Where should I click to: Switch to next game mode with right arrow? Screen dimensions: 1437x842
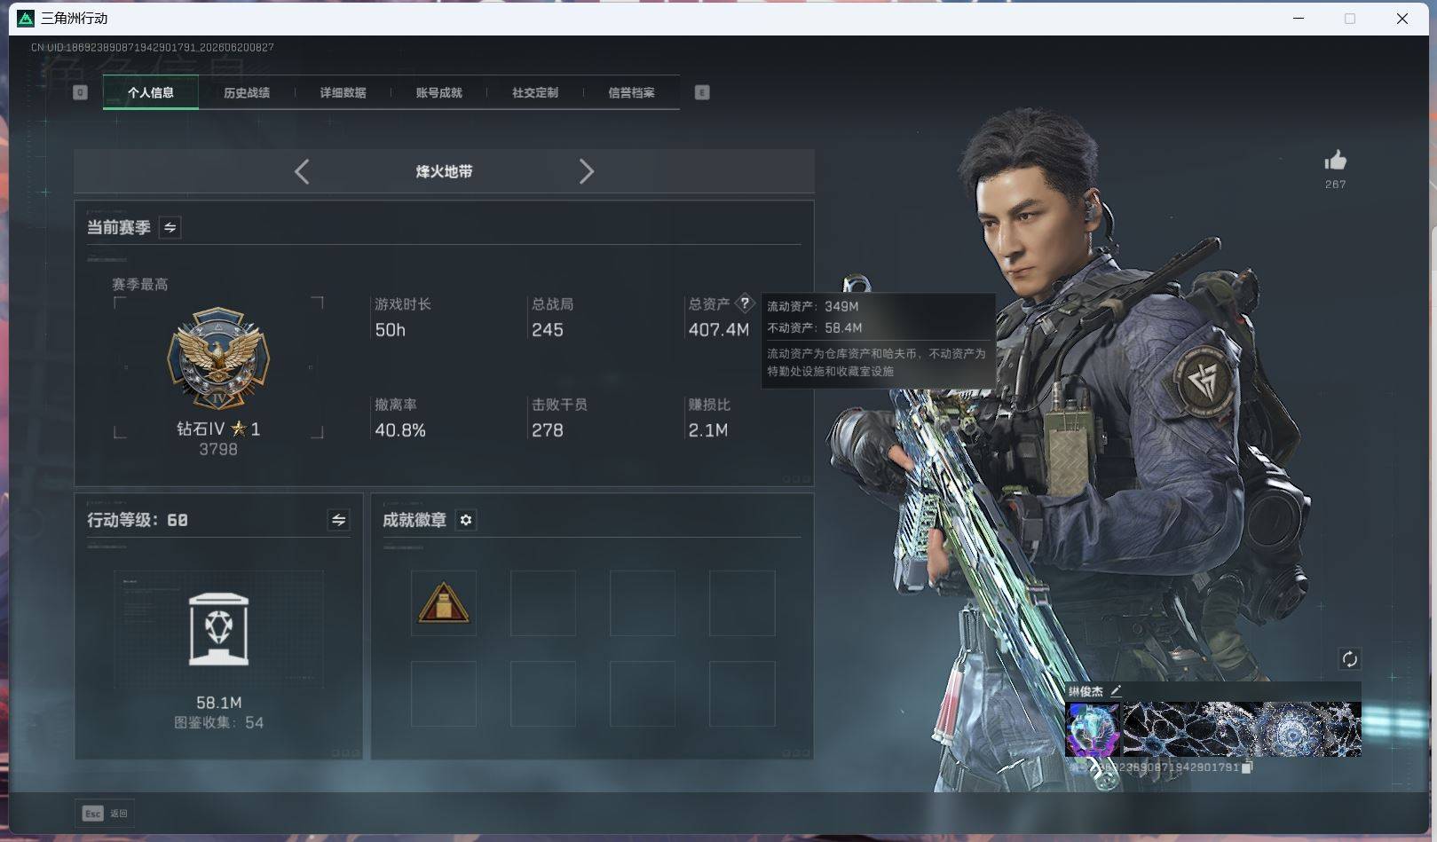pos(586,171)
